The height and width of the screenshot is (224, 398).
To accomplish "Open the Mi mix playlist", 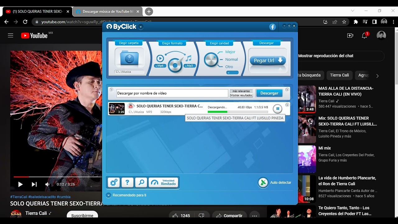I will coord(325,148).
